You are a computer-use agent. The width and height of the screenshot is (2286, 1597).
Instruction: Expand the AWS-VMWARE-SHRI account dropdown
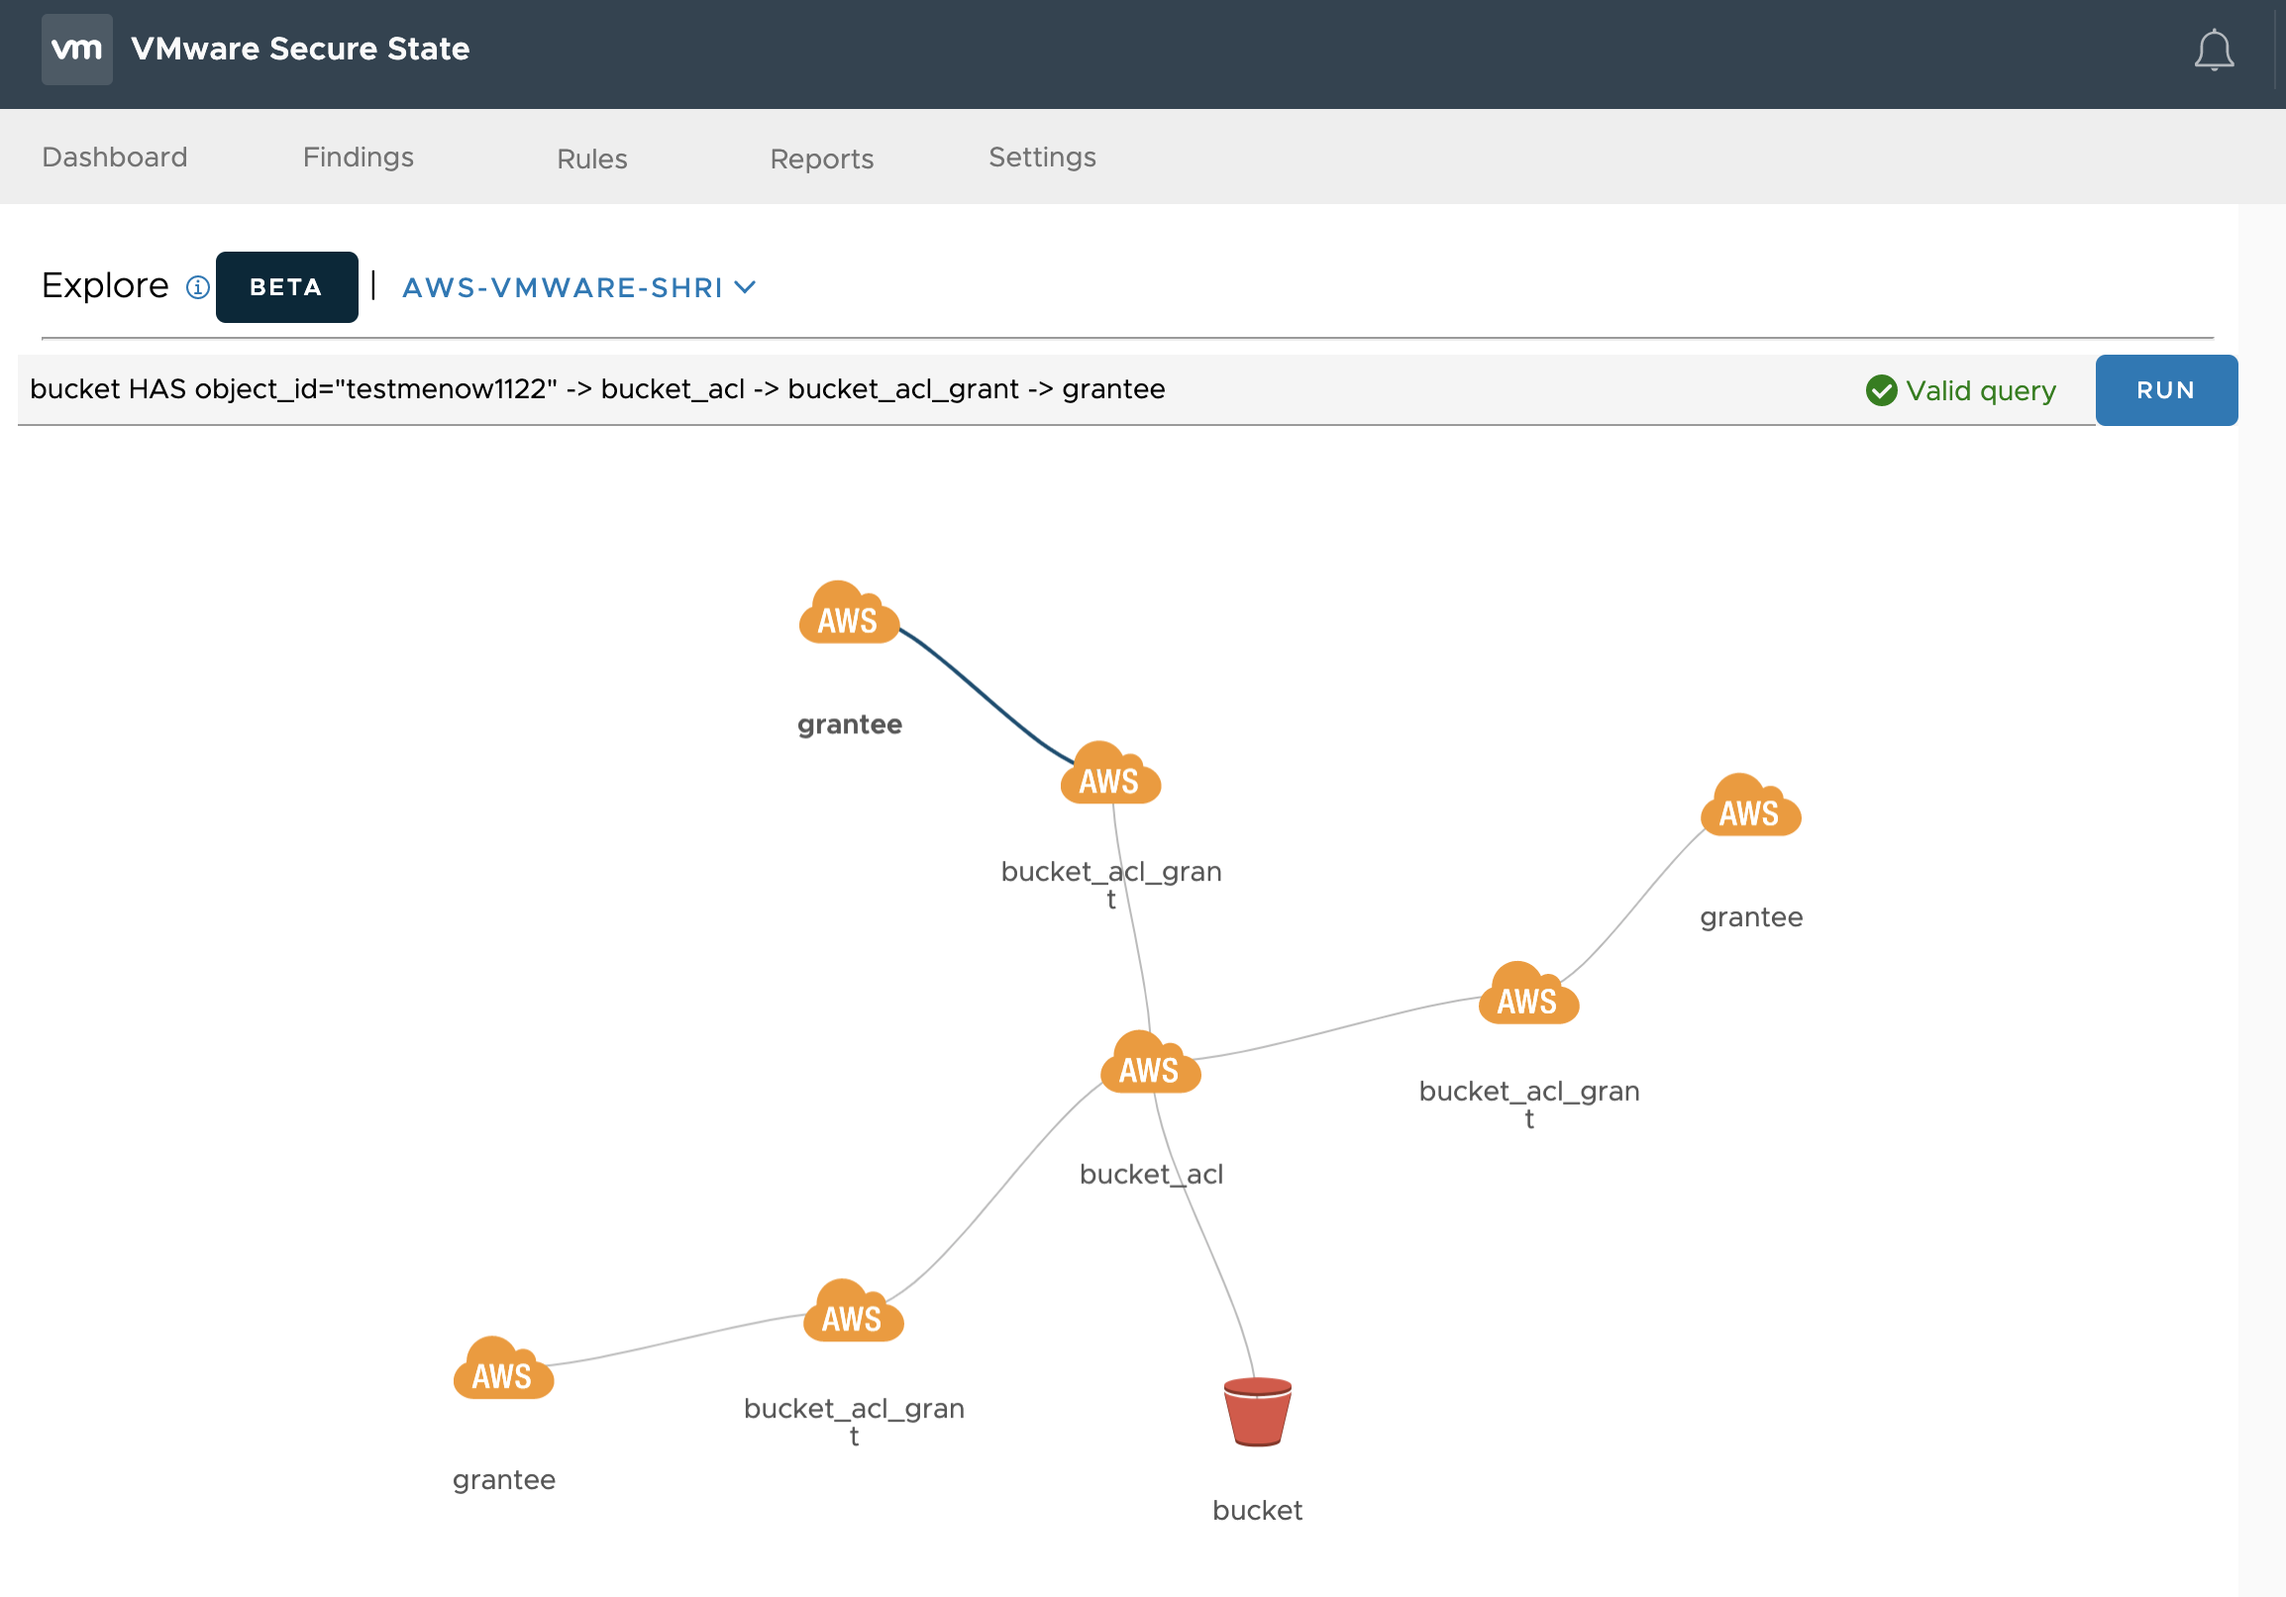click(x=578, y=287)
